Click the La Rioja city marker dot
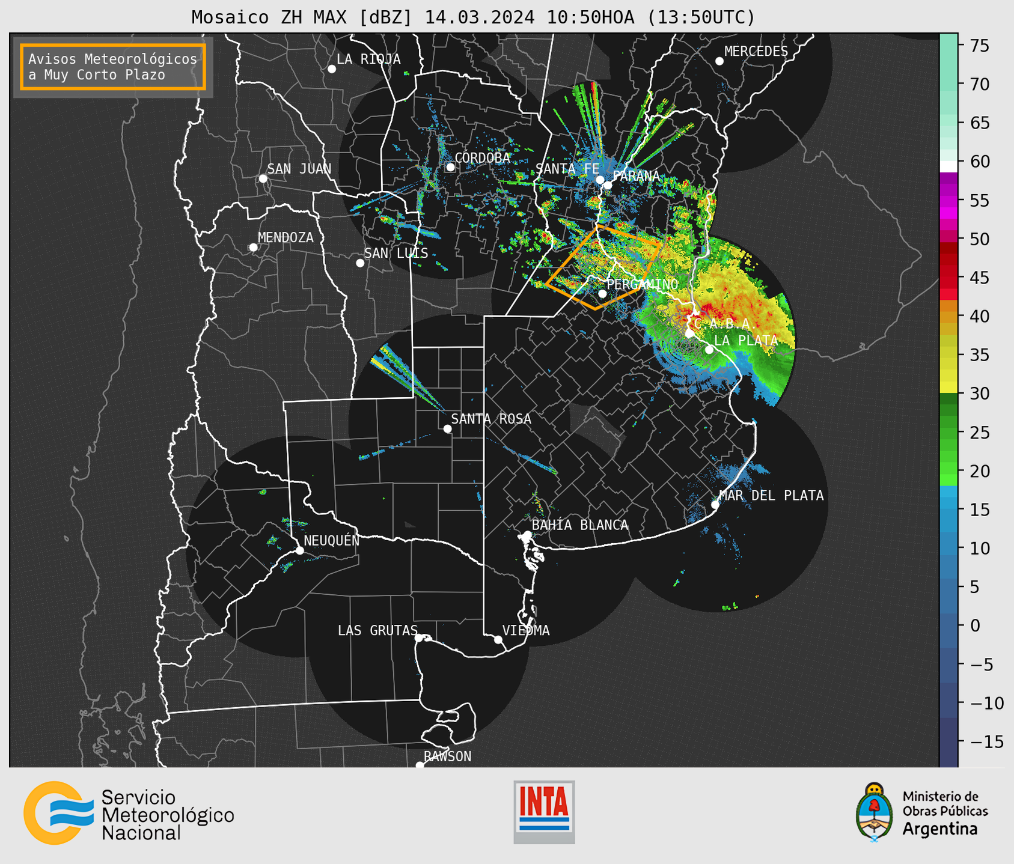1014x864 pixels. (332, 69)
